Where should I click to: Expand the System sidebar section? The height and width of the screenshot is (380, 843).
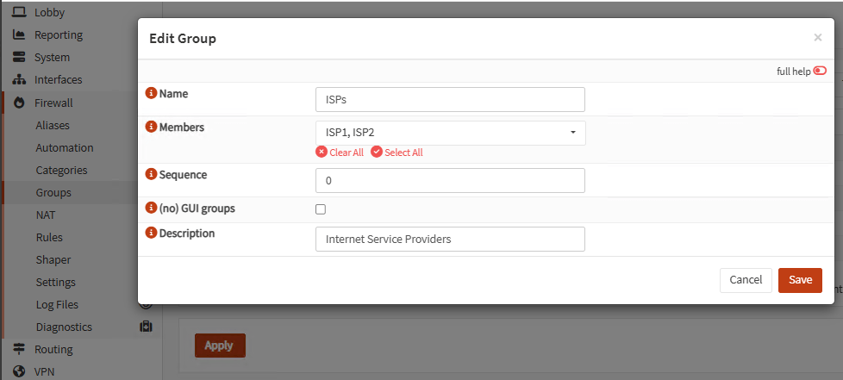coord(52,58)
